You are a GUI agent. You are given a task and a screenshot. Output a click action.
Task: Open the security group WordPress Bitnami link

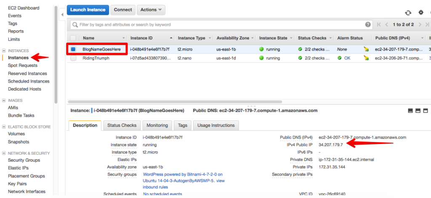pos(183,178)
